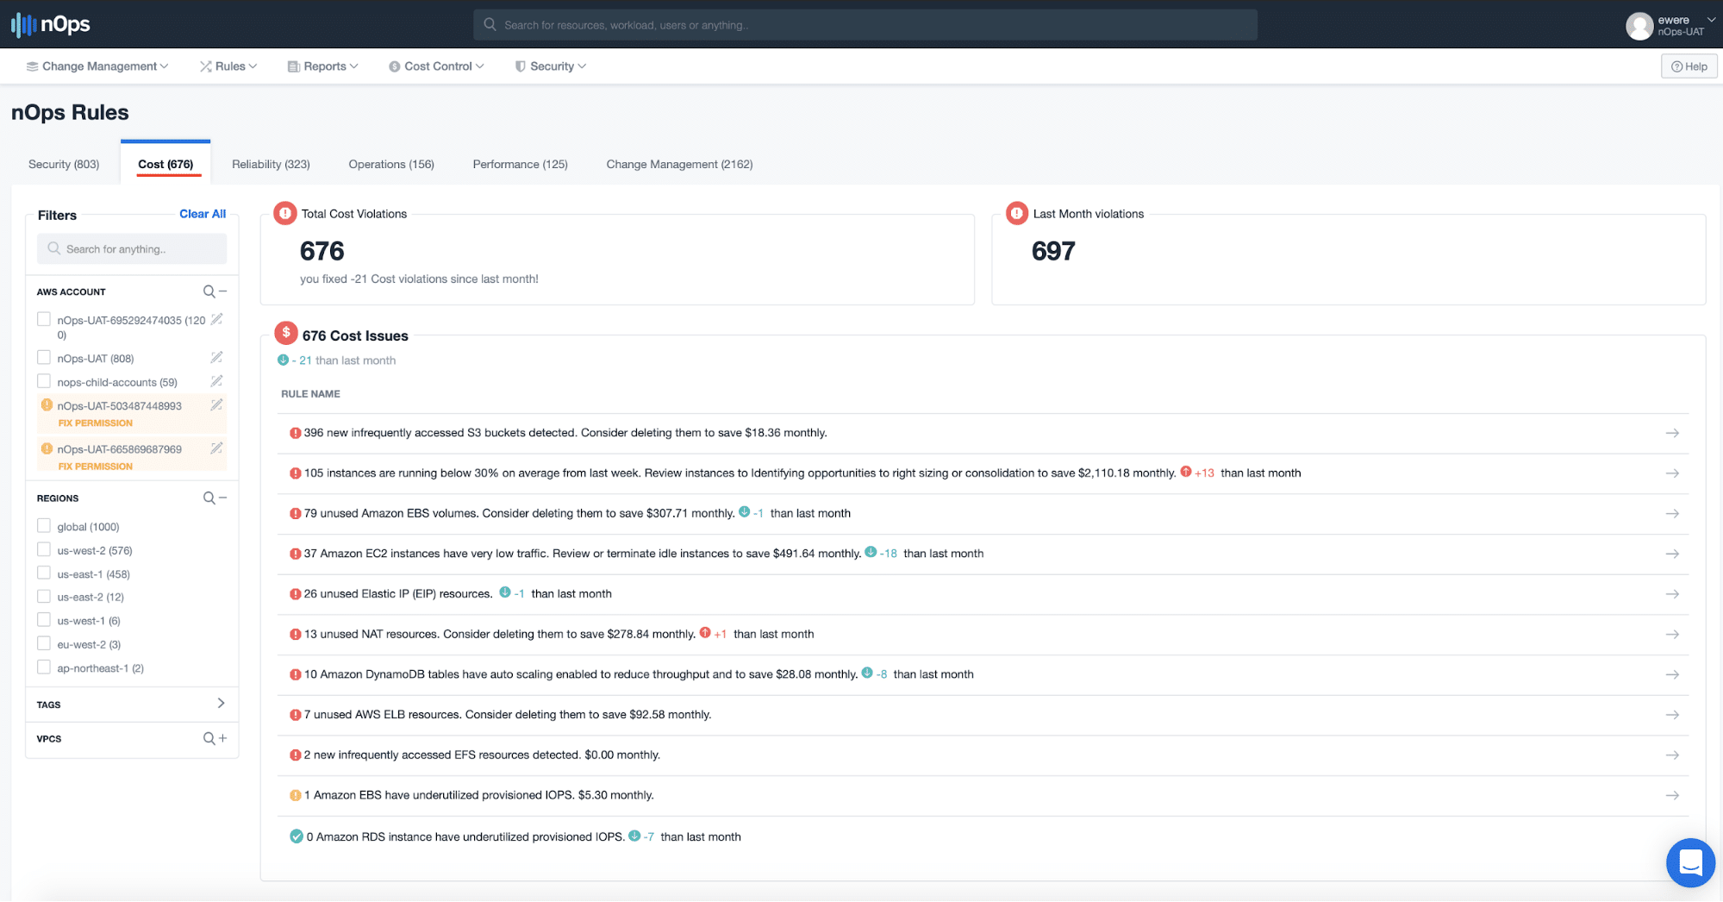Switch to the Security (803) tab
Screen dimensions: 1723x902
64,164
